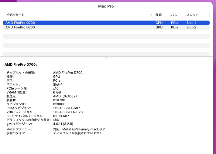This screenshot has width=216, height=154.
Task: Click the 01.0D.687 EFI driver value
Action: click(x=61, y=116)
